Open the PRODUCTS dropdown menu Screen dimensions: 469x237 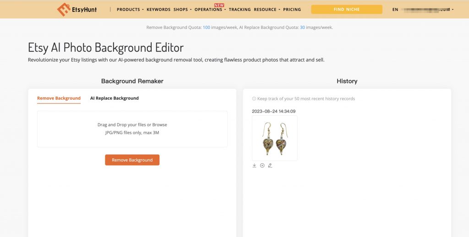click(130, 10)
